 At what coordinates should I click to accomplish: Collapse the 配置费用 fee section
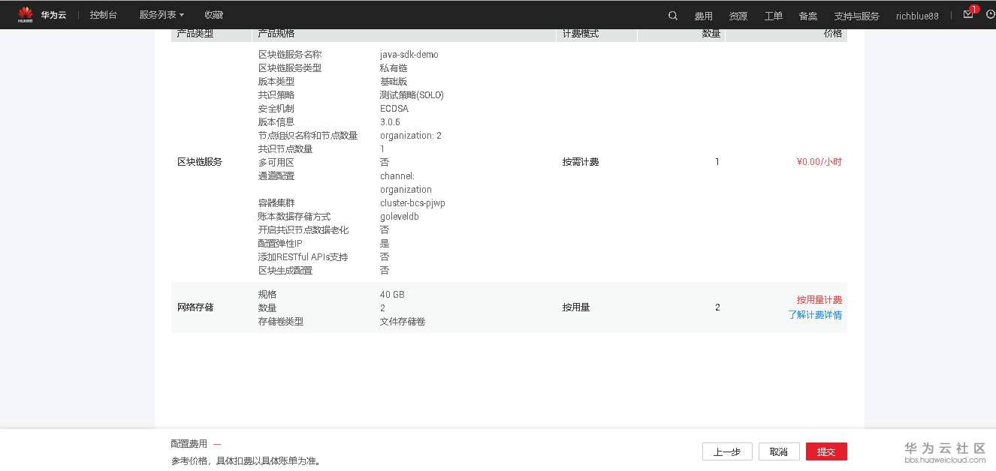[217, 443]
